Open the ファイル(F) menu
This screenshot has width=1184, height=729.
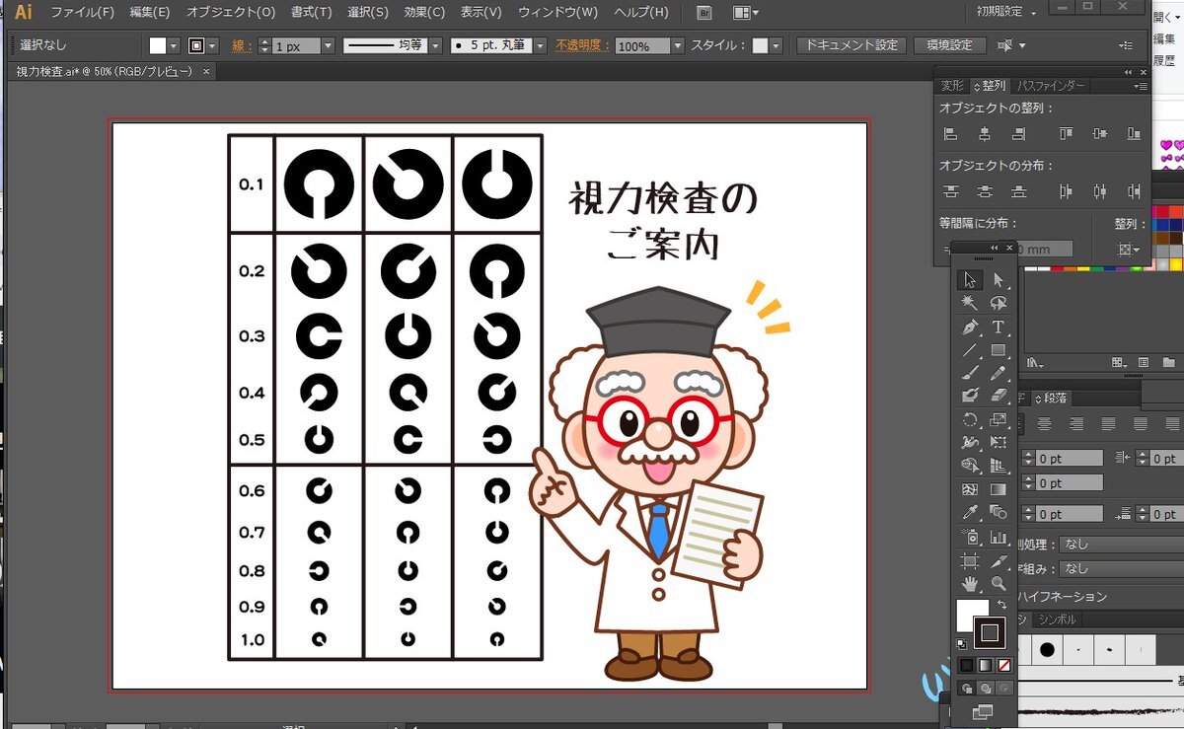pos(82,13)
